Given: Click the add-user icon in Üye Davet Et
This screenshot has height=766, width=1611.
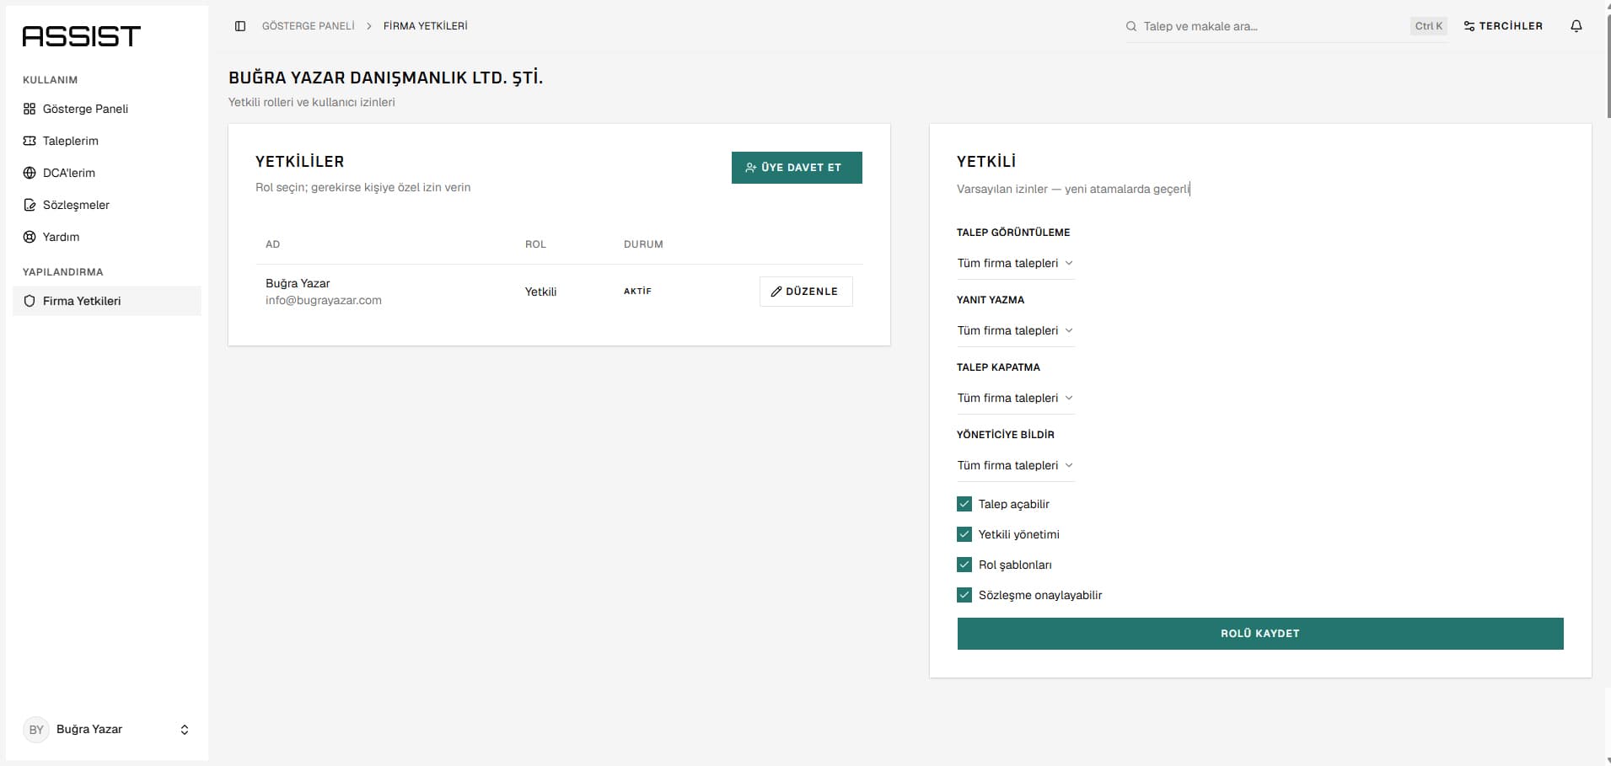Looking at the screenshot, I should (x=750, y=168).
